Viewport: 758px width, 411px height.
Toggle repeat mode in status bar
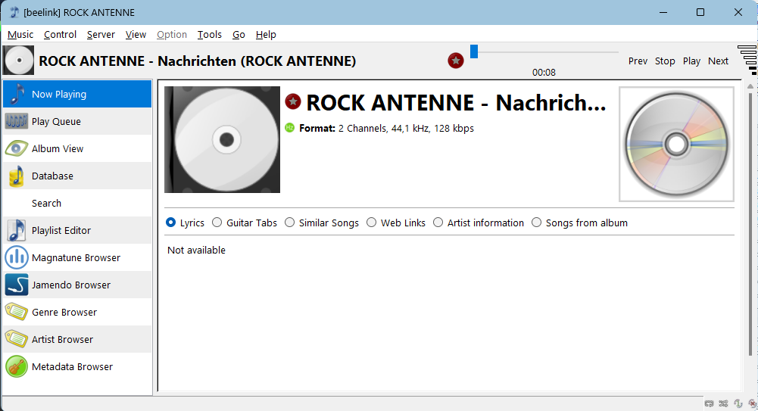[710, 403]
